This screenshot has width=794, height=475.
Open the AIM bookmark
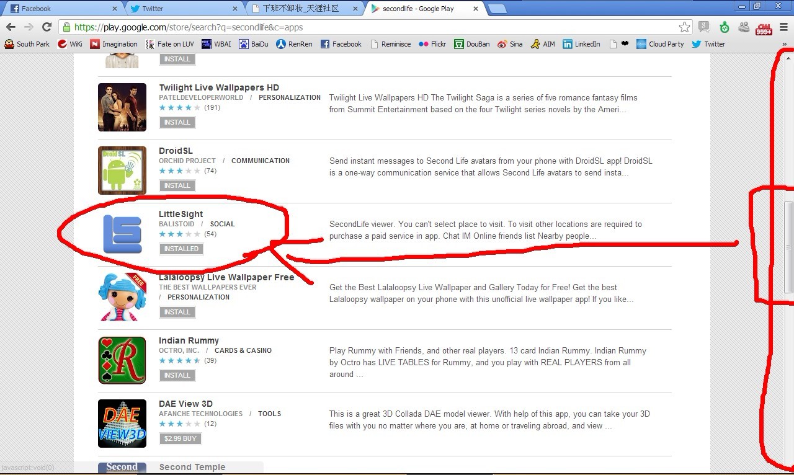tap(543, 44)
